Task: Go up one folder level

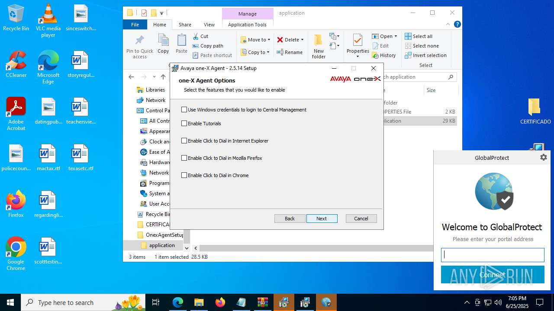Action: pyautogui.click(x=163, y=77)
